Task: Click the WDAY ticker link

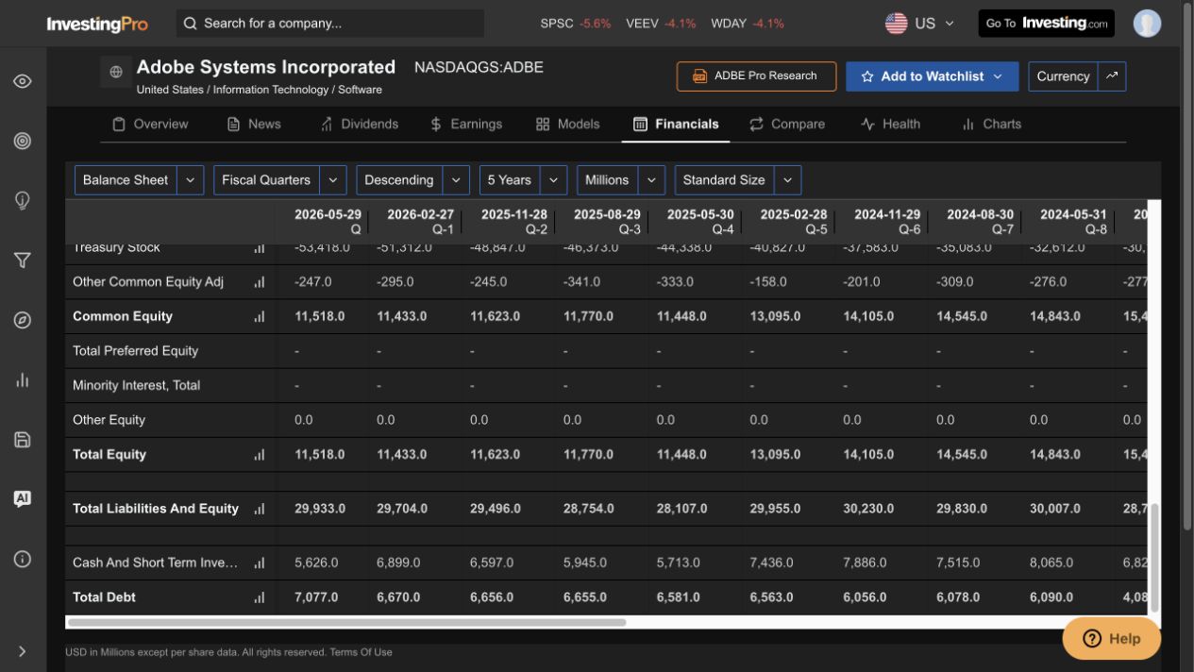Action: (748, 24)
